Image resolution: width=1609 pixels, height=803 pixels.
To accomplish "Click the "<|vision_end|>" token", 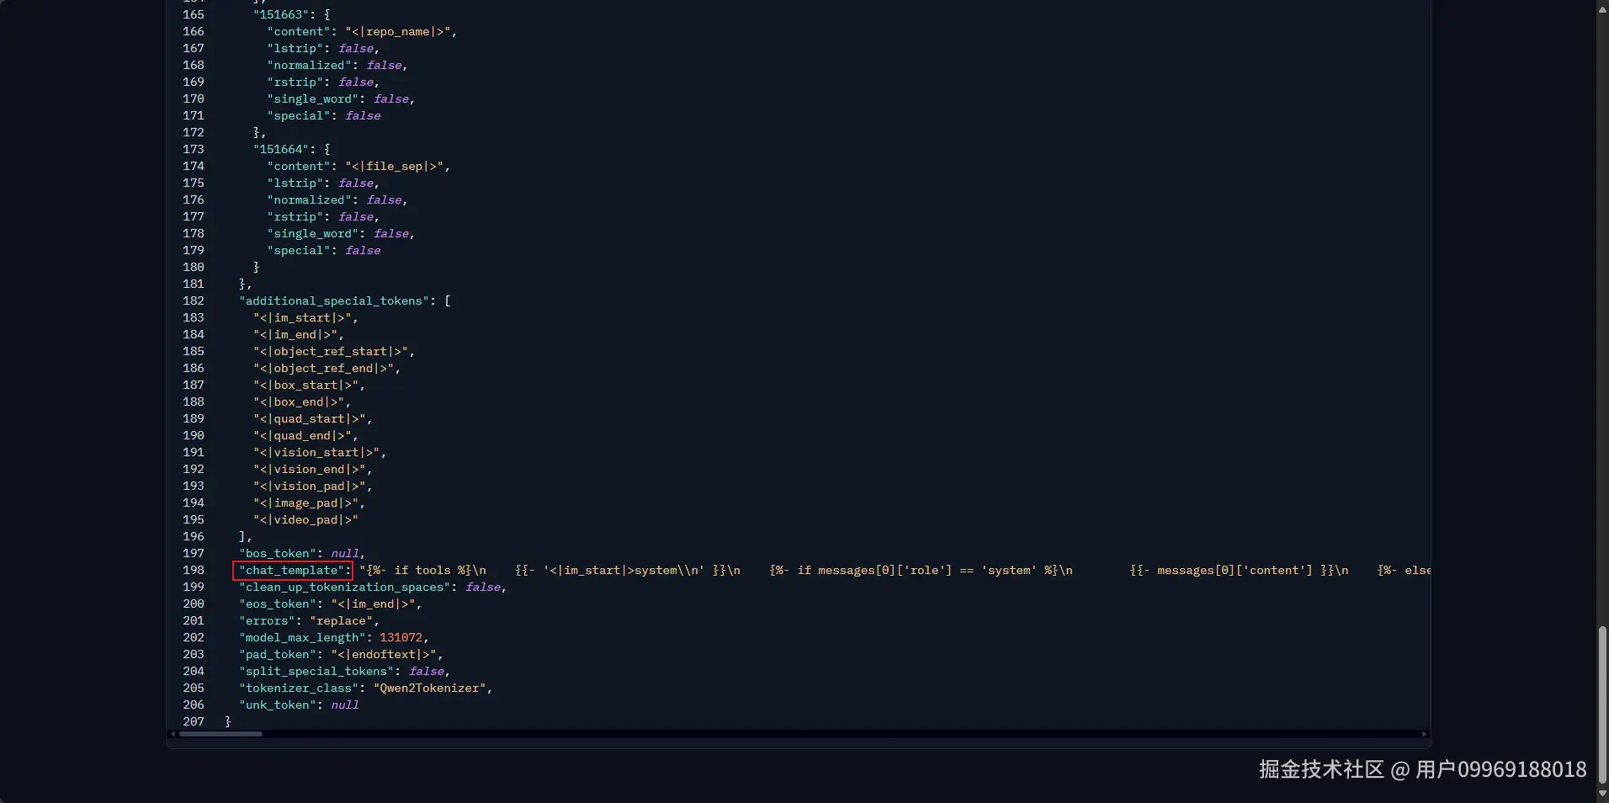I will 309,470.
